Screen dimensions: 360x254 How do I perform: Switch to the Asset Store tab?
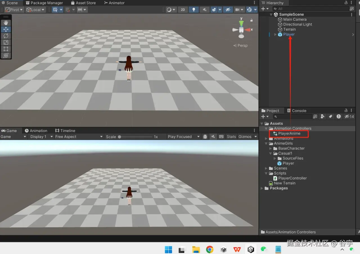tap(83, 3)
